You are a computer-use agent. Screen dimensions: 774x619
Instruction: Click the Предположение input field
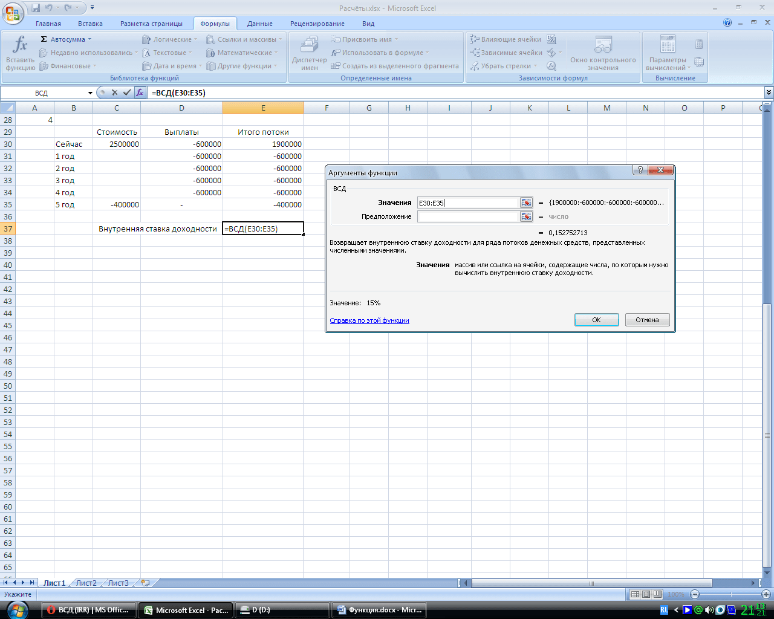pos(469,216)
